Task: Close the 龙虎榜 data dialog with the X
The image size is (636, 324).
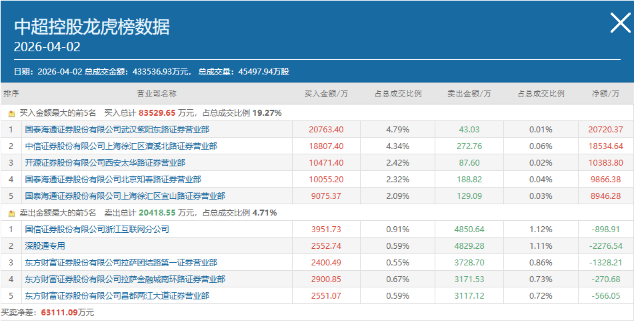Action: pyautogui.click(x=621, y=23)
